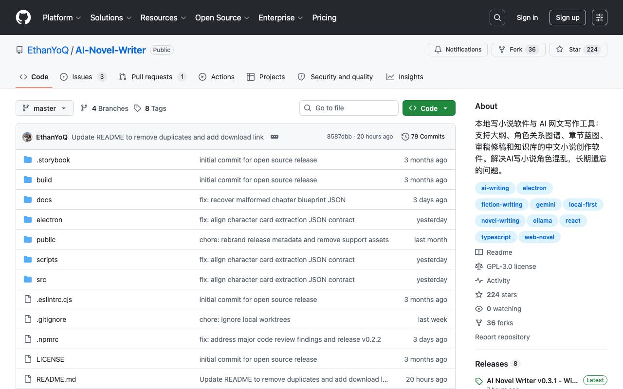Click the docs folder icon

click(28, 200)
